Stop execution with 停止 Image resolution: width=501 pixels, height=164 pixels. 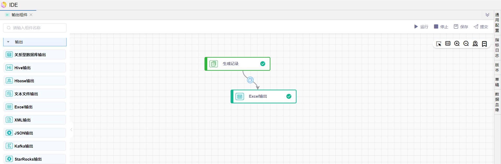441,27
